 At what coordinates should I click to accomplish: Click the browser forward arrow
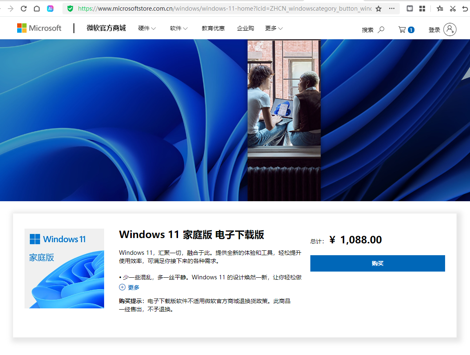pos(11,9)
